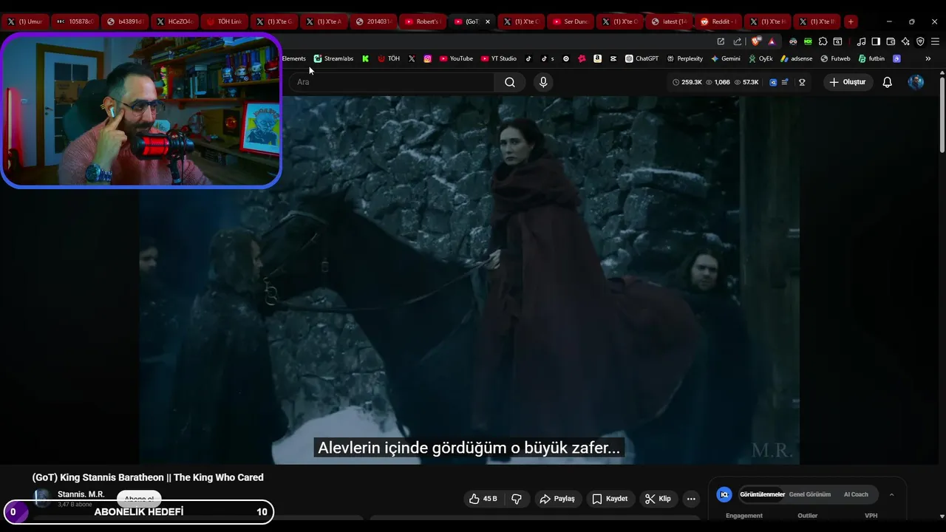Select the Genel Görünüm tab

click(x=810, y=494)
